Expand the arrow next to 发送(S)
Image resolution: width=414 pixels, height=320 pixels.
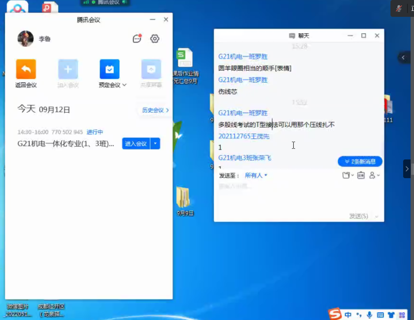click(x=377, y=216)
